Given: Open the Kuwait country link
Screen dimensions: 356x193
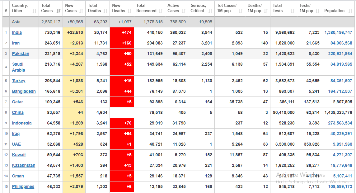Looking at the screenshot, I should (x=19, y=155).
